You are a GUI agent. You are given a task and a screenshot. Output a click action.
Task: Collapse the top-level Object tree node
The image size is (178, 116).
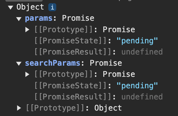10,8
